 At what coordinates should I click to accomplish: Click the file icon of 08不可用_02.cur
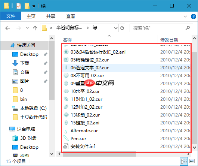click(x=66, y=75)
